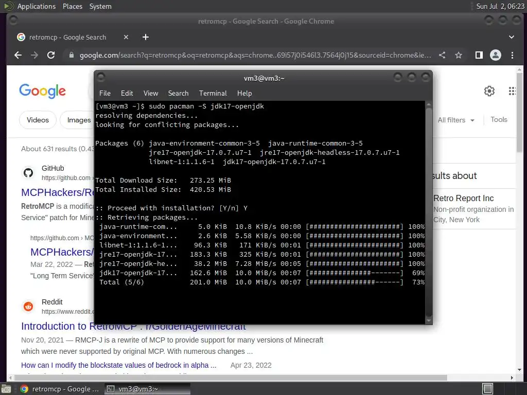This screenshot has height=395, width=527.
Task: Open the Applications panel menu
Action: [x=37, y=6]
